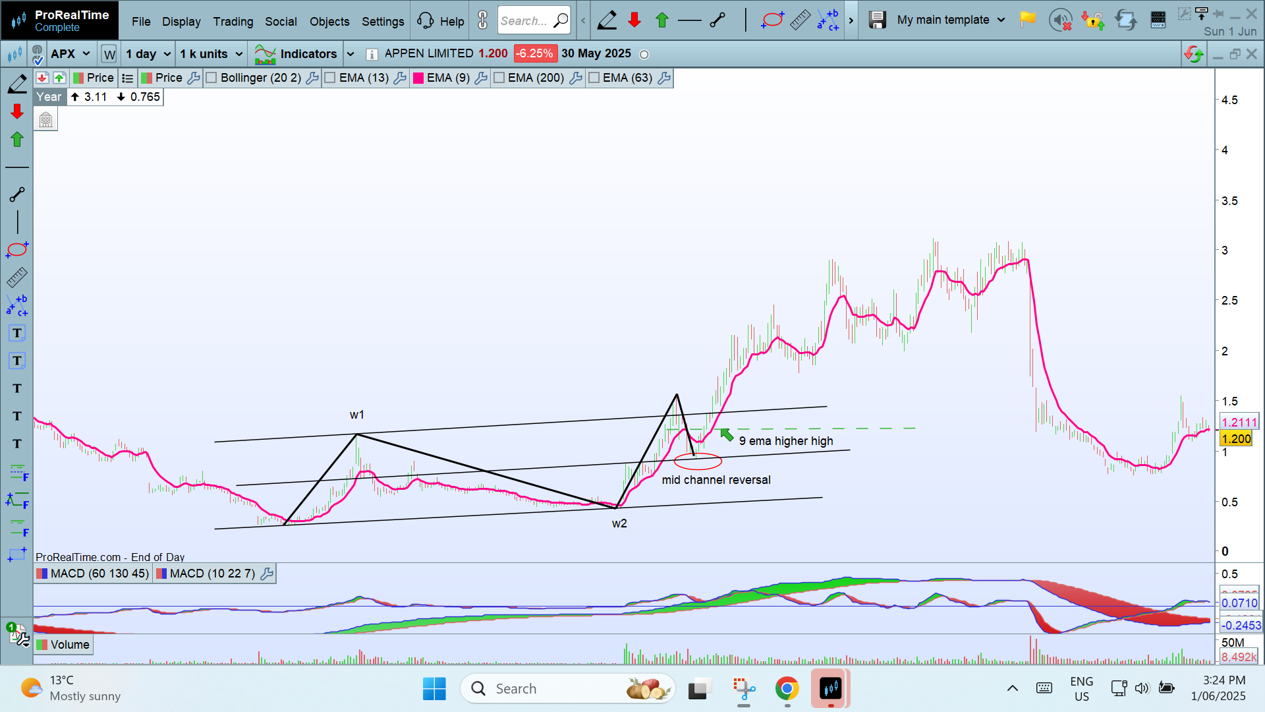1265x712 pixels.
Task: Select the rectangle drawing tool in left sidebar
Action: (x=17, y=554)
